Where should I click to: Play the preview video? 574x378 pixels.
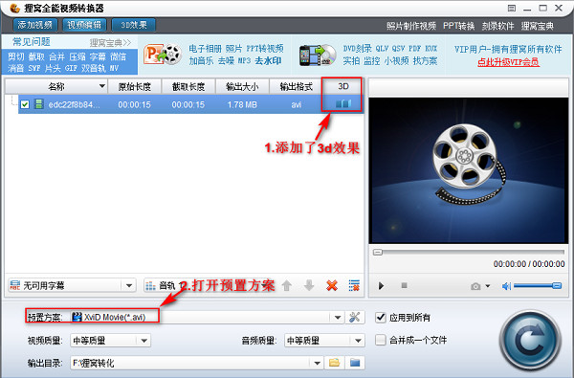tap(381, 286)
